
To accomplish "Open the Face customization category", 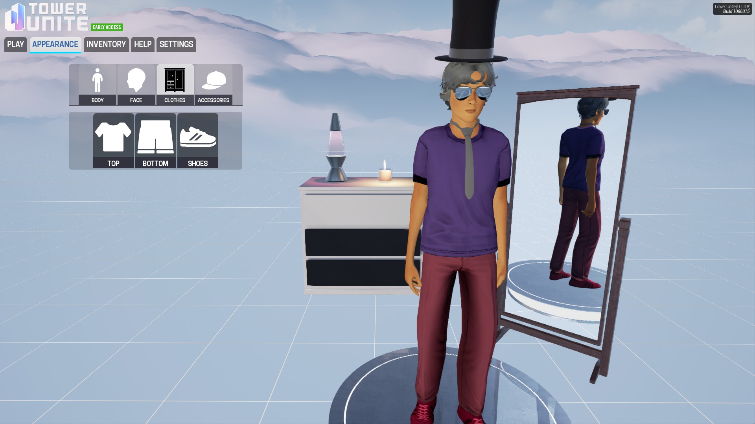I will coord(136,85).
